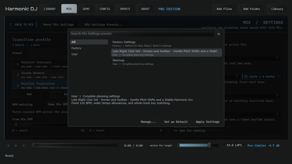
Task: Open the GEMS tab
Action: click(86, 9)
